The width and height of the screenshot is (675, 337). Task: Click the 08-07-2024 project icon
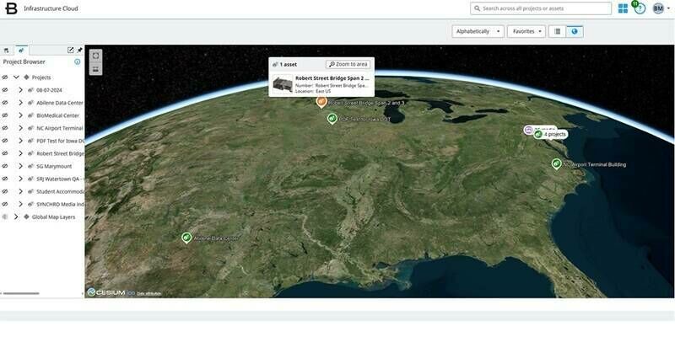point(30,90)
